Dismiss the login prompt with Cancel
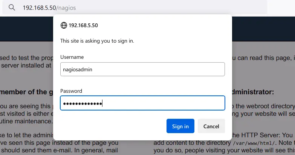This screenshot has height=155, width=295. pos(211,126)
